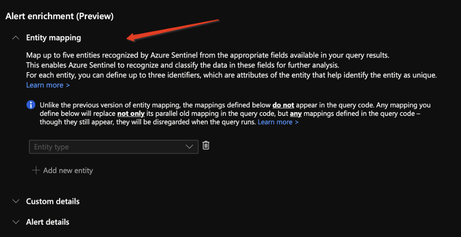The image size is (461, 237).
Task: Expand the Custom details chevron
Action: point(16,201)
